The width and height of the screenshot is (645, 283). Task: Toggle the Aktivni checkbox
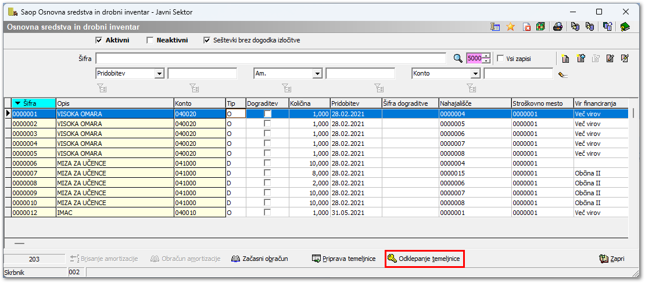point(98,40)
